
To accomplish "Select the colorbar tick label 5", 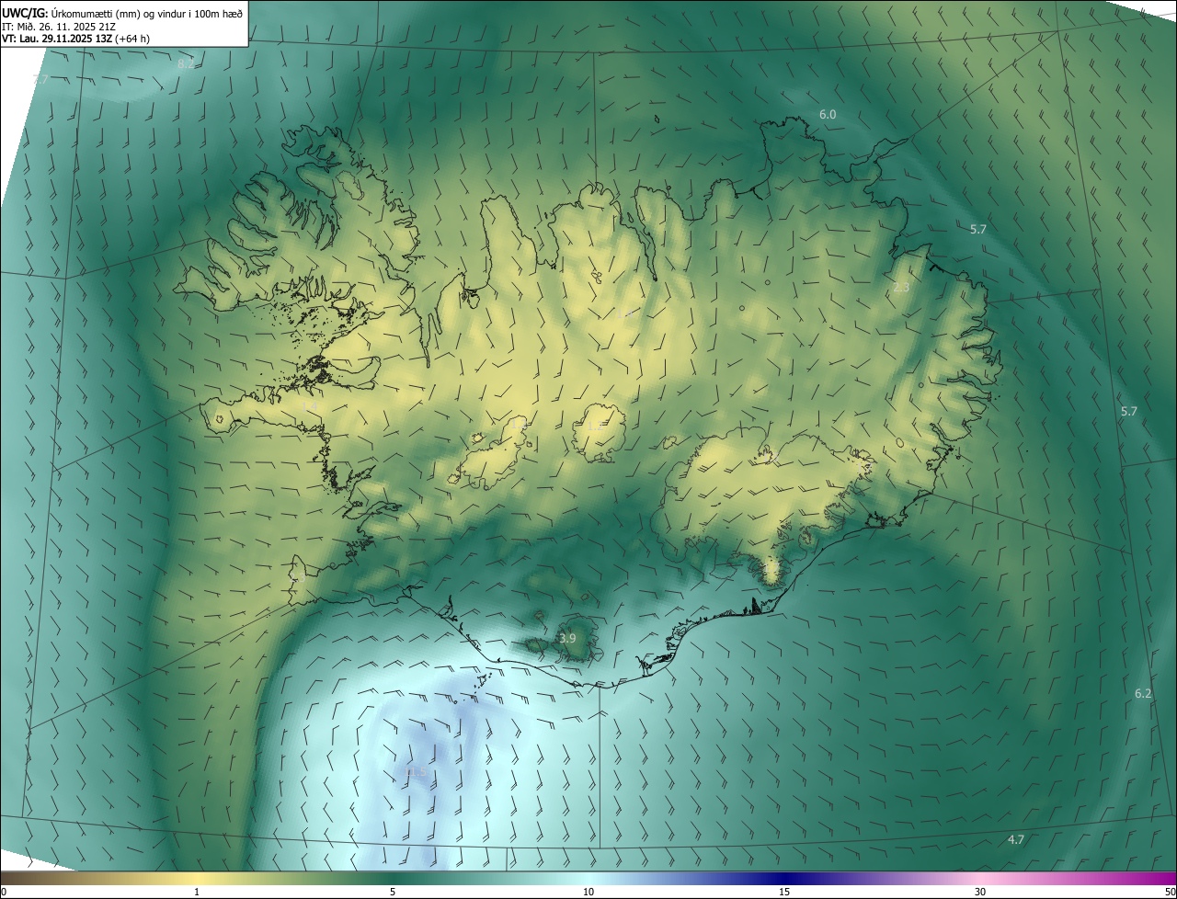I will click(x=393, y=892).
